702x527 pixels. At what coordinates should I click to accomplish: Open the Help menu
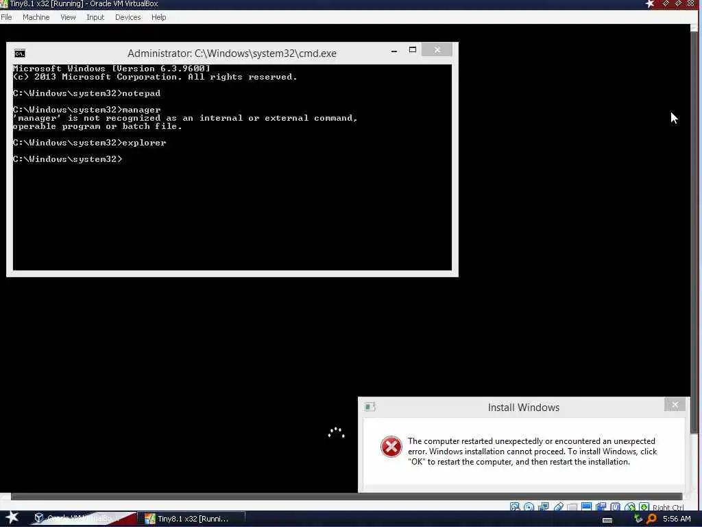point(158,17)
